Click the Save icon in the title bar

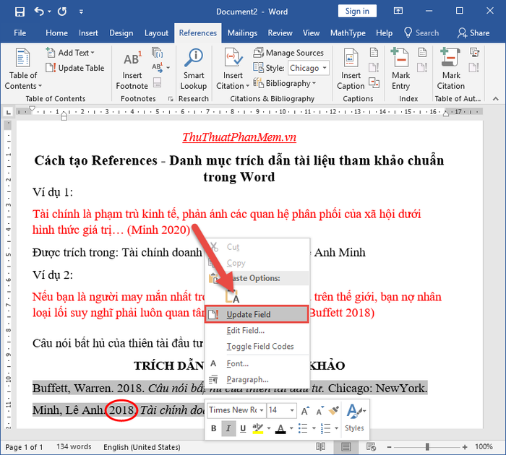pyautogui.click(x=20, y=12)
